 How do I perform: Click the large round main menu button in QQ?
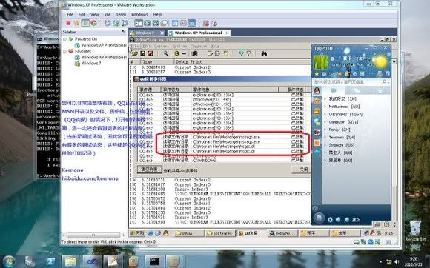point(319,218)
